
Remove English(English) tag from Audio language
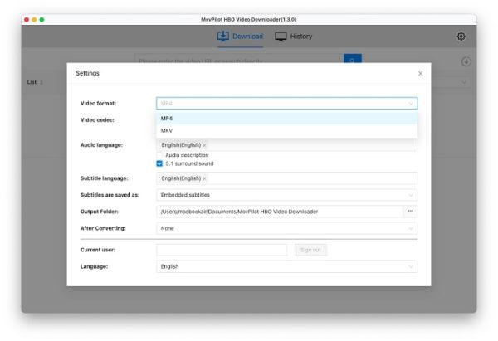click(204, 145)
